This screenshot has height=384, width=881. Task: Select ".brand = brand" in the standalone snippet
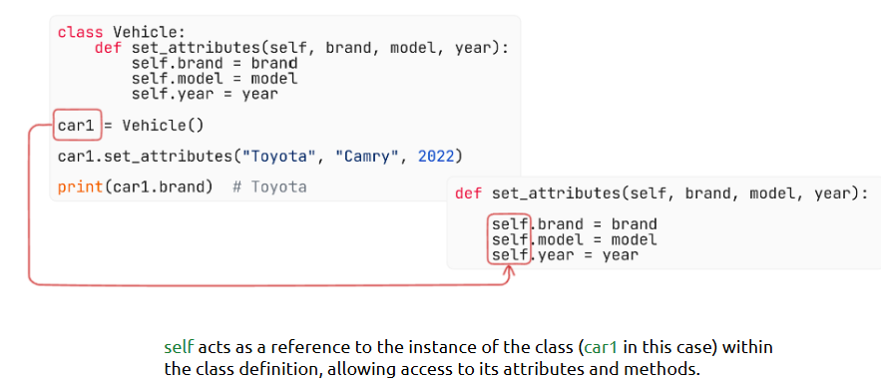594,224
